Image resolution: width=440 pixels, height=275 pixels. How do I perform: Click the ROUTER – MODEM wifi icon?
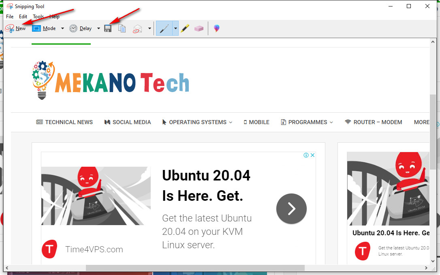pos(348,122)
